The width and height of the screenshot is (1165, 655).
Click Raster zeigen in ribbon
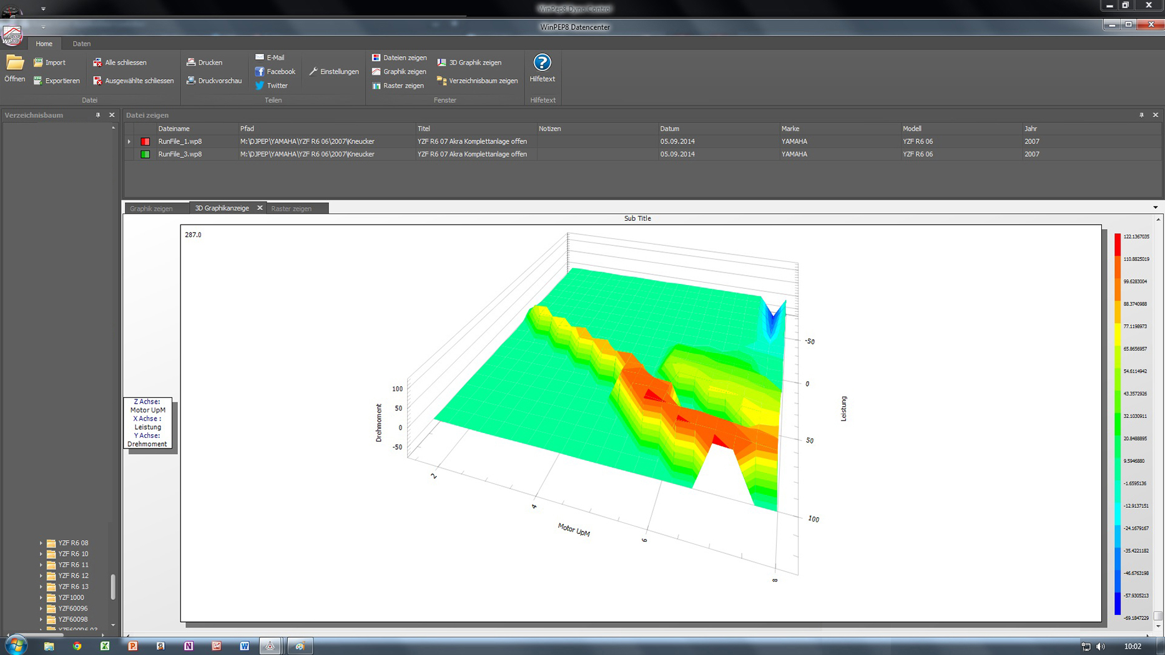398,85
